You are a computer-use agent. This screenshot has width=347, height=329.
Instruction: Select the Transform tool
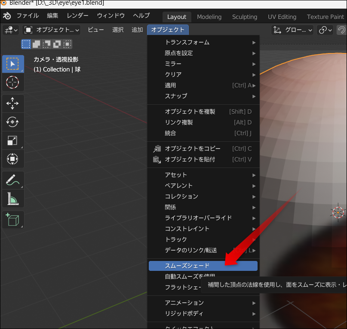[x=13, y=159]
